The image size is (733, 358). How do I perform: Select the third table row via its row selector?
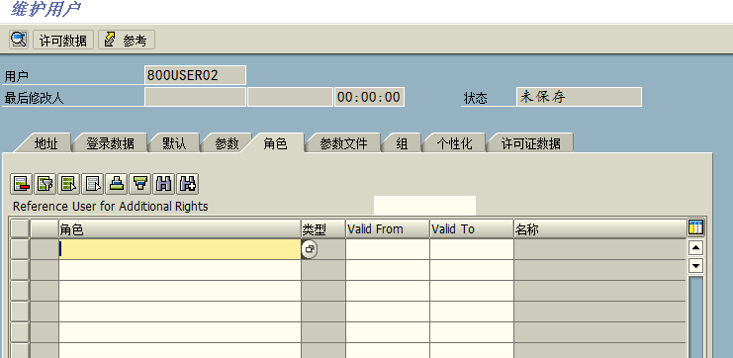click(20, 291)
